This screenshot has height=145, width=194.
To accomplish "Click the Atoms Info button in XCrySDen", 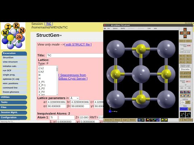I will (x=108, y=120).
